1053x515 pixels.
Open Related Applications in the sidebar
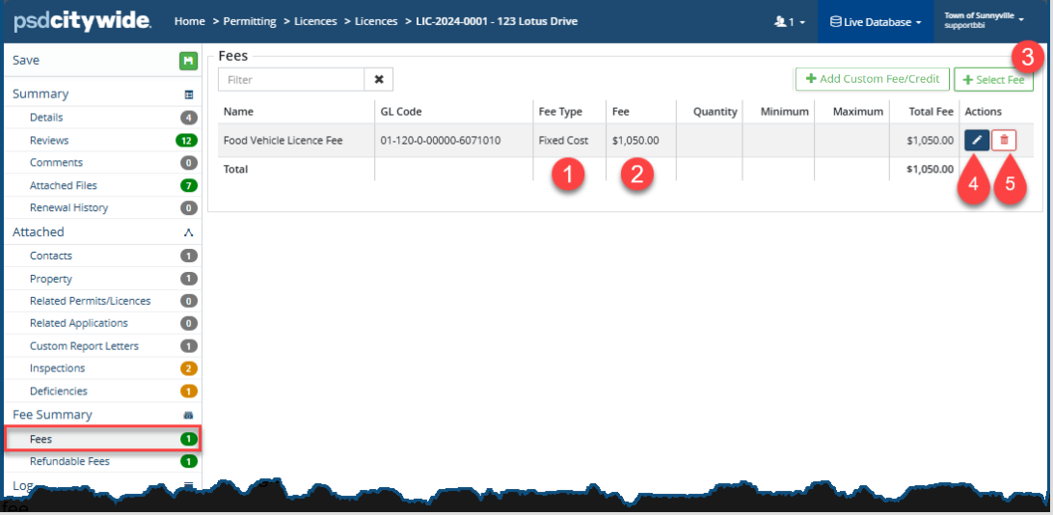[78, 323]
